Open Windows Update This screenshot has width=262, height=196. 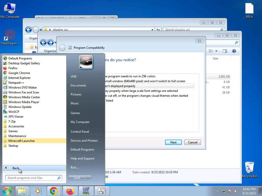coord(20,107)
